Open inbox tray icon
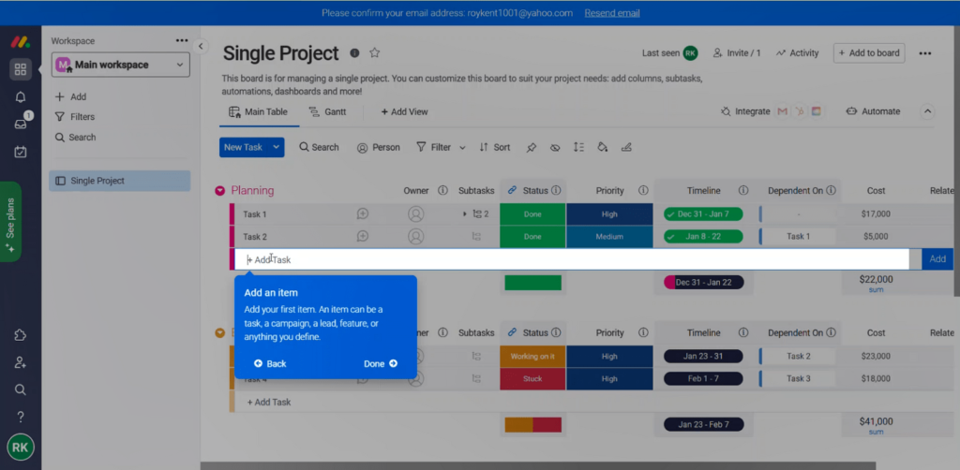The height and width of the screenshot is (470, 960). 21,125
